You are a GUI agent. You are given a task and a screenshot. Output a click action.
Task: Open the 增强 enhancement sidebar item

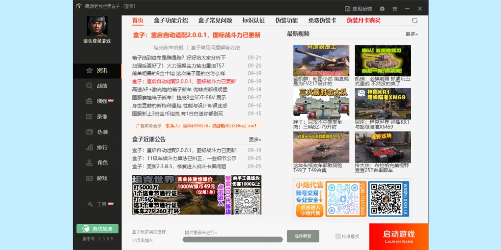tap(97, 101)
